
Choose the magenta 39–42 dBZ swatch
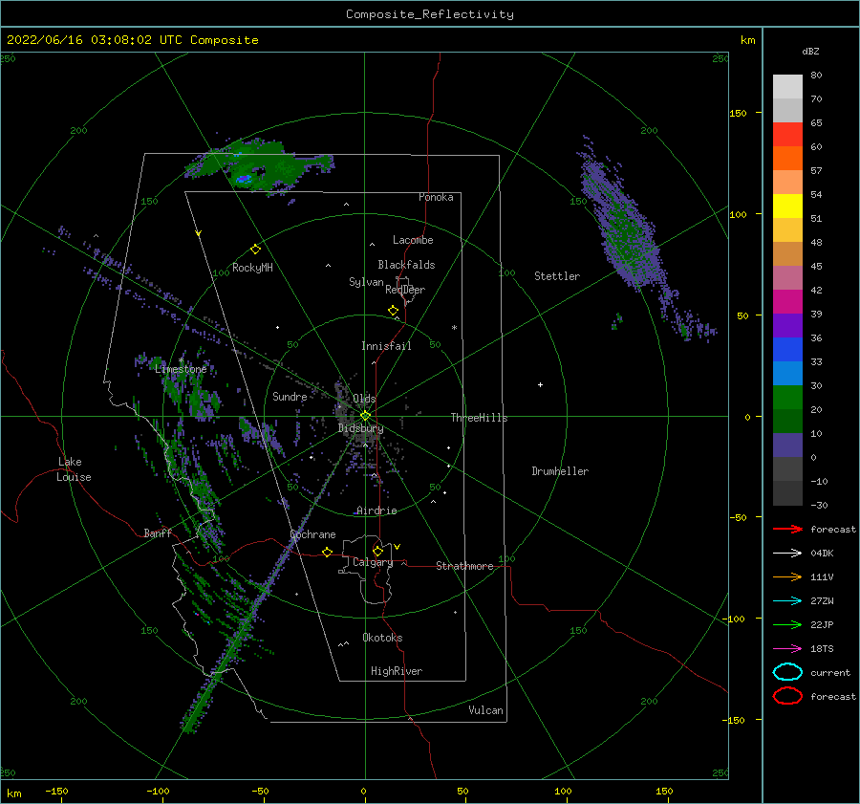[787, 302]
